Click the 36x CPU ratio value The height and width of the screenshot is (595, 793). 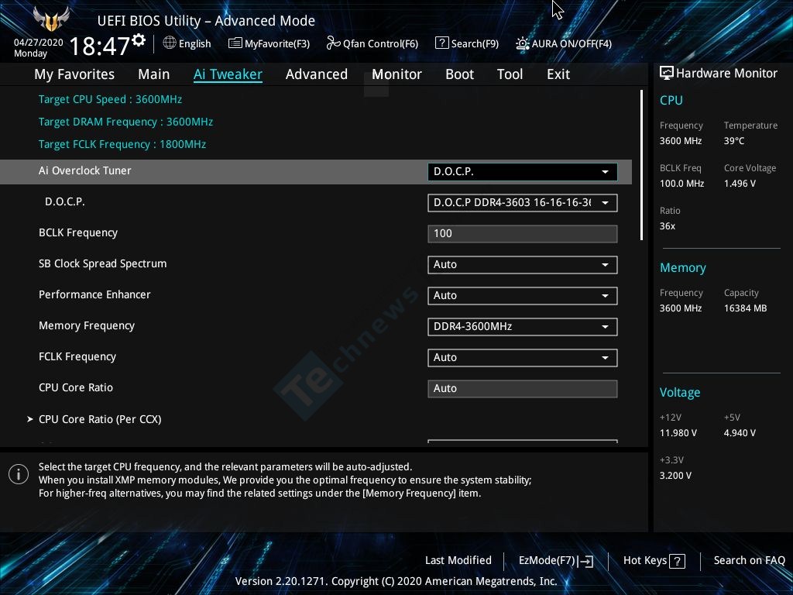click(668, 226)
